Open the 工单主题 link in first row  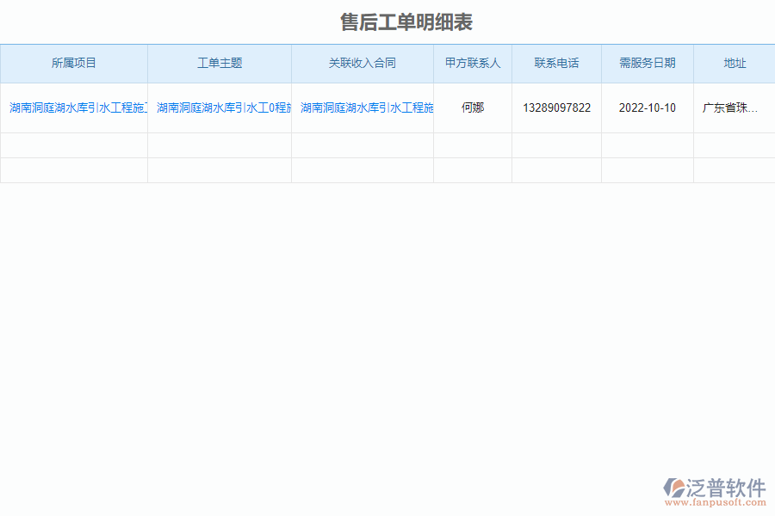point(220,107)
